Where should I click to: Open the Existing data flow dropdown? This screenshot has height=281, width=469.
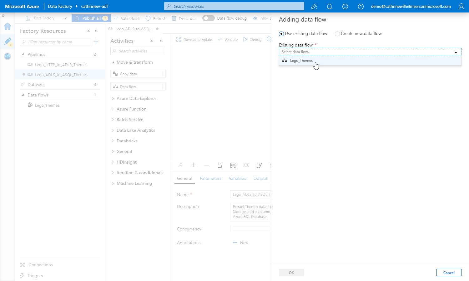coord(370,52)
